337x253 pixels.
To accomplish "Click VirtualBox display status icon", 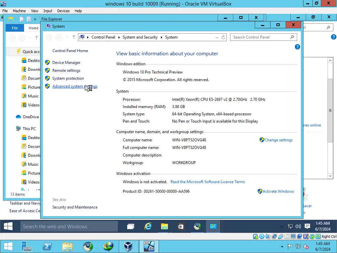I will (293, 237).
